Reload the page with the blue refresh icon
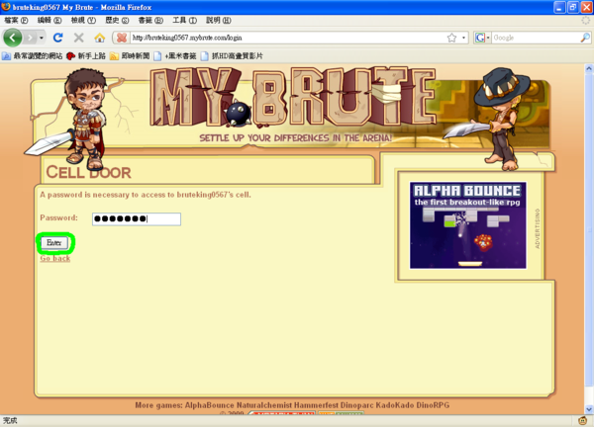594x427 pixels. pyautogui.click(x=57, y=38)
